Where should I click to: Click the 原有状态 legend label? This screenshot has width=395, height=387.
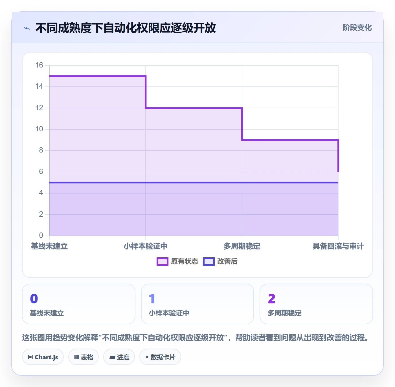(x=185, y=262)
